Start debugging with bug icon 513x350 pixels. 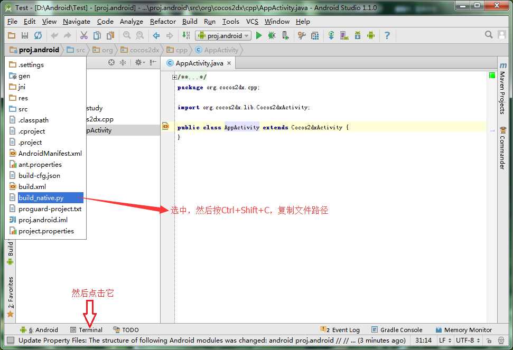[272, 35]
